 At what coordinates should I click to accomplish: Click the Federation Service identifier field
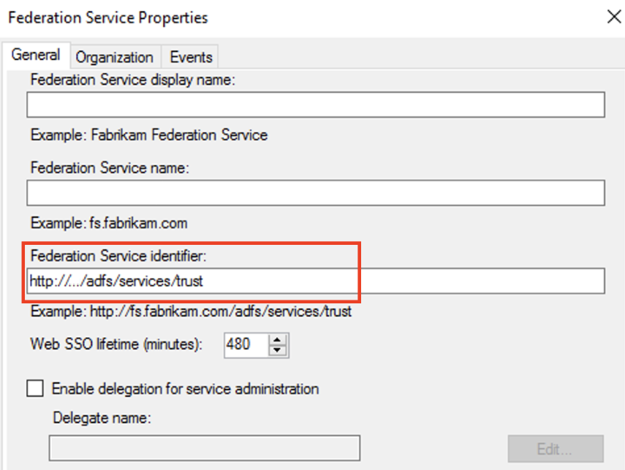point(316,281)
